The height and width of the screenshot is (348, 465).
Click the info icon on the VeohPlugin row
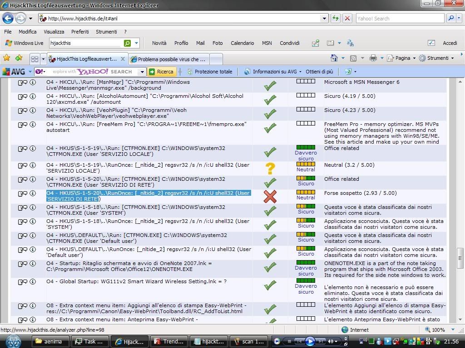[33, 111]
